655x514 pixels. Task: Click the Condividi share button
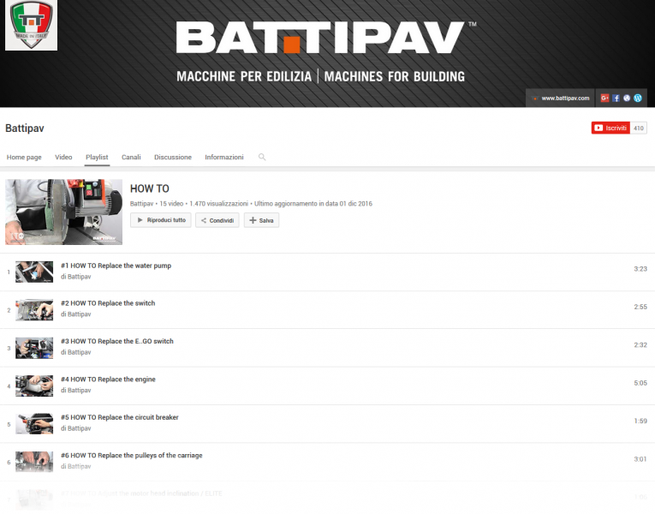pyautogui.click(x=217, y=220)
